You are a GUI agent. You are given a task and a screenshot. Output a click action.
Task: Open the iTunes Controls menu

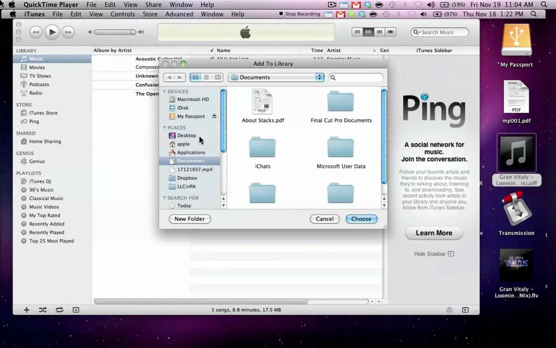(123, 14)
